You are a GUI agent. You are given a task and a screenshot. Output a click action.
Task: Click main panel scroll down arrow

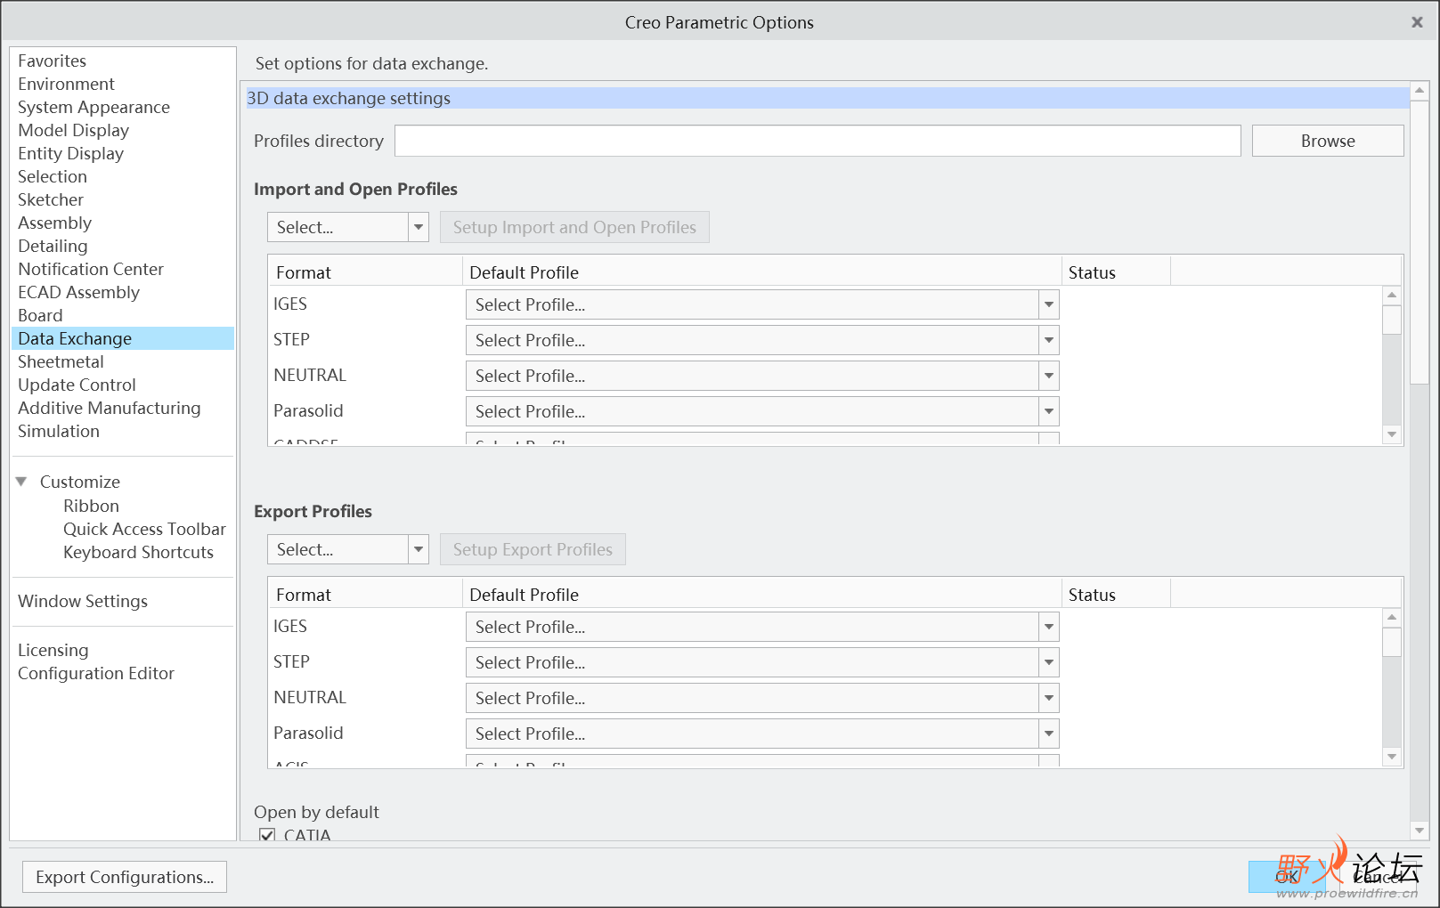(1420, 831)
